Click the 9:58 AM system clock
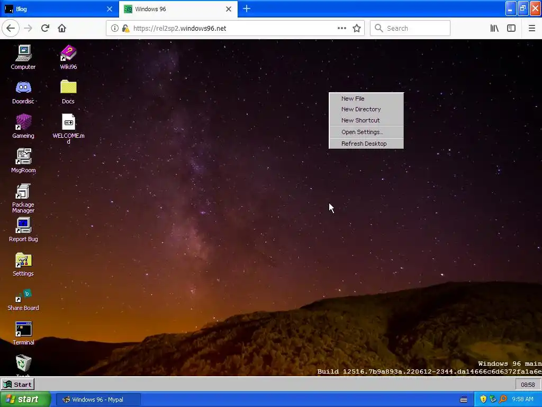Screen dimensions: 542x407 tap(522, 400)
